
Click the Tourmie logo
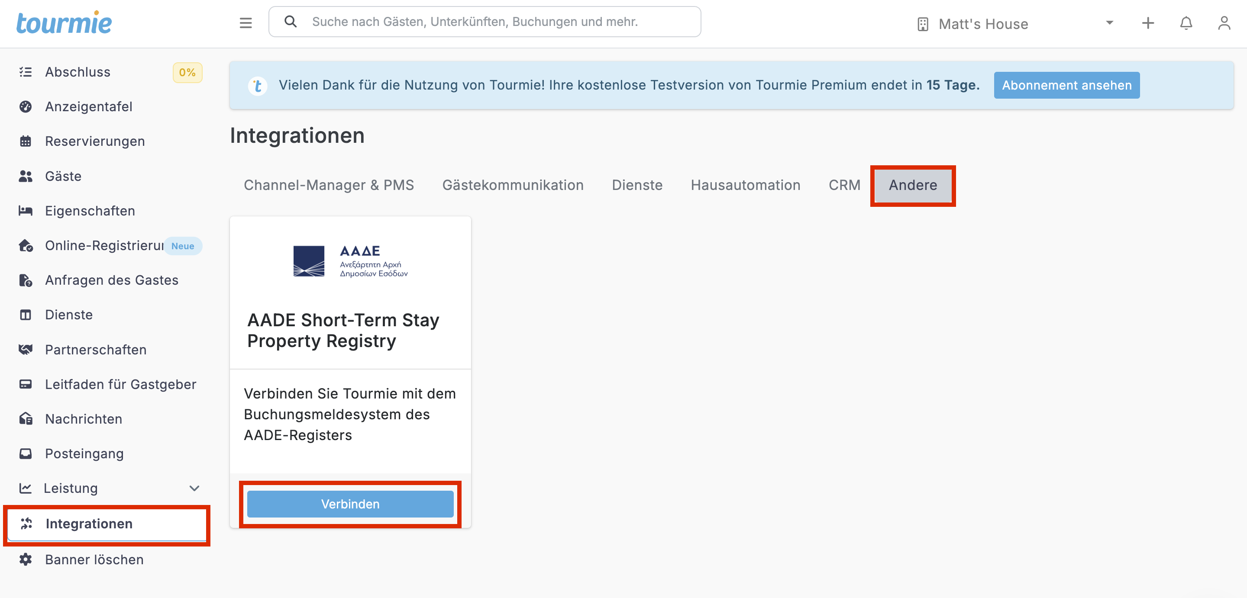tap(64, 23)
